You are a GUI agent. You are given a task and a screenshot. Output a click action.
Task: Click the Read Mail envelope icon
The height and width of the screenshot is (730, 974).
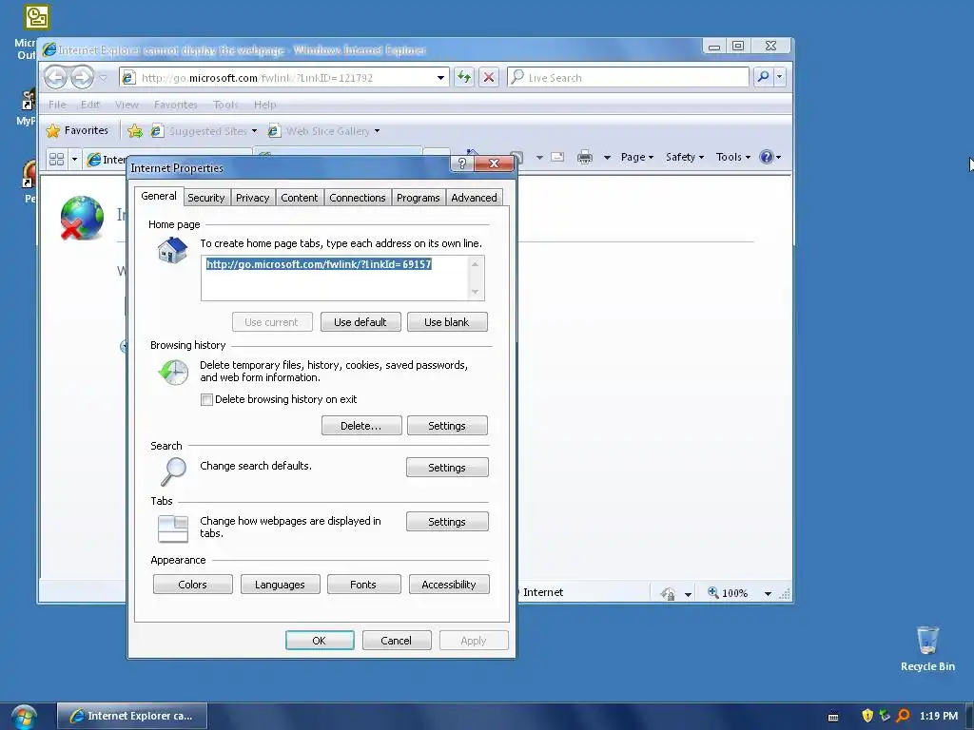click(x=557, y=157)
